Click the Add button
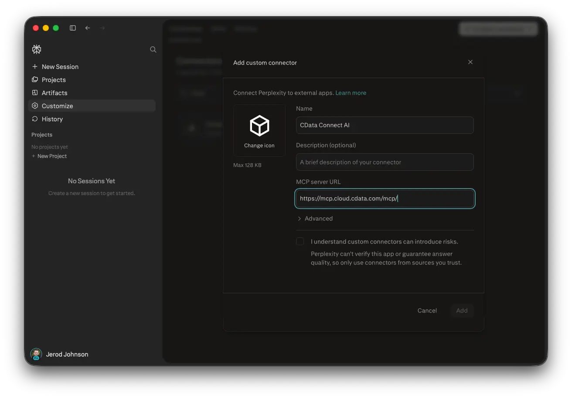 point(462,311)
